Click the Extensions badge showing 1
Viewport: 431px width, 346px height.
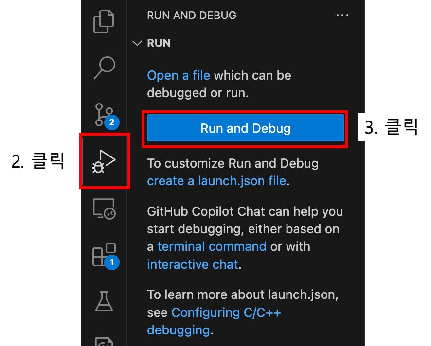click(x=111, y=262)
